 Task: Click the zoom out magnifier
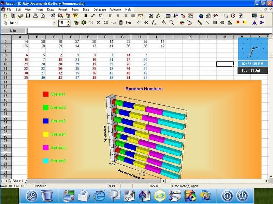[x=172, y=22]
